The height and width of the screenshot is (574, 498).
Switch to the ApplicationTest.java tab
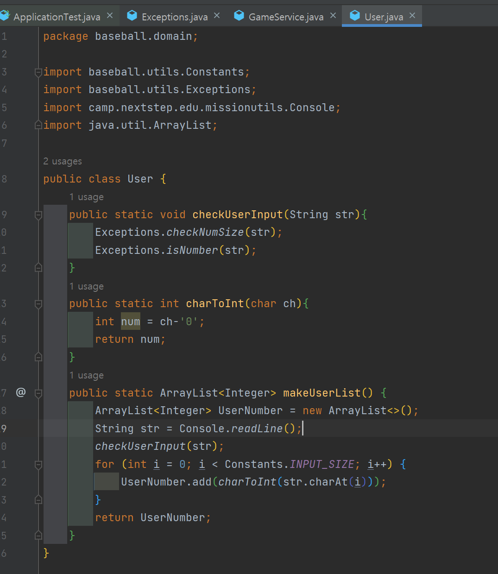point(57,17)
